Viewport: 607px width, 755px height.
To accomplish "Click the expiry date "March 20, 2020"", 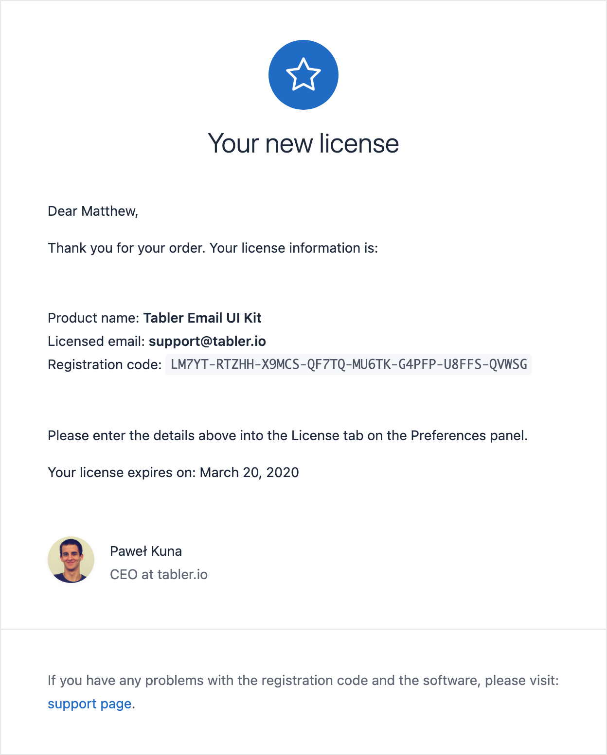I will pos(249,472).
